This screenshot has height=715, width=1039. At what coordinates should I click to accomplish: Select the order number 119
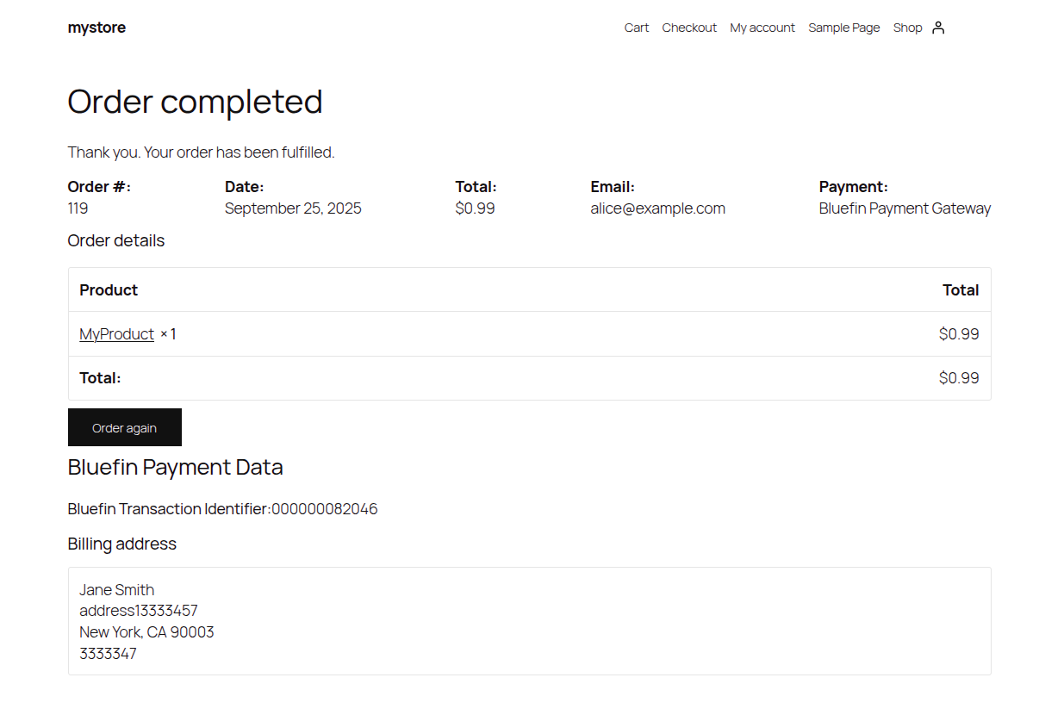78,208
